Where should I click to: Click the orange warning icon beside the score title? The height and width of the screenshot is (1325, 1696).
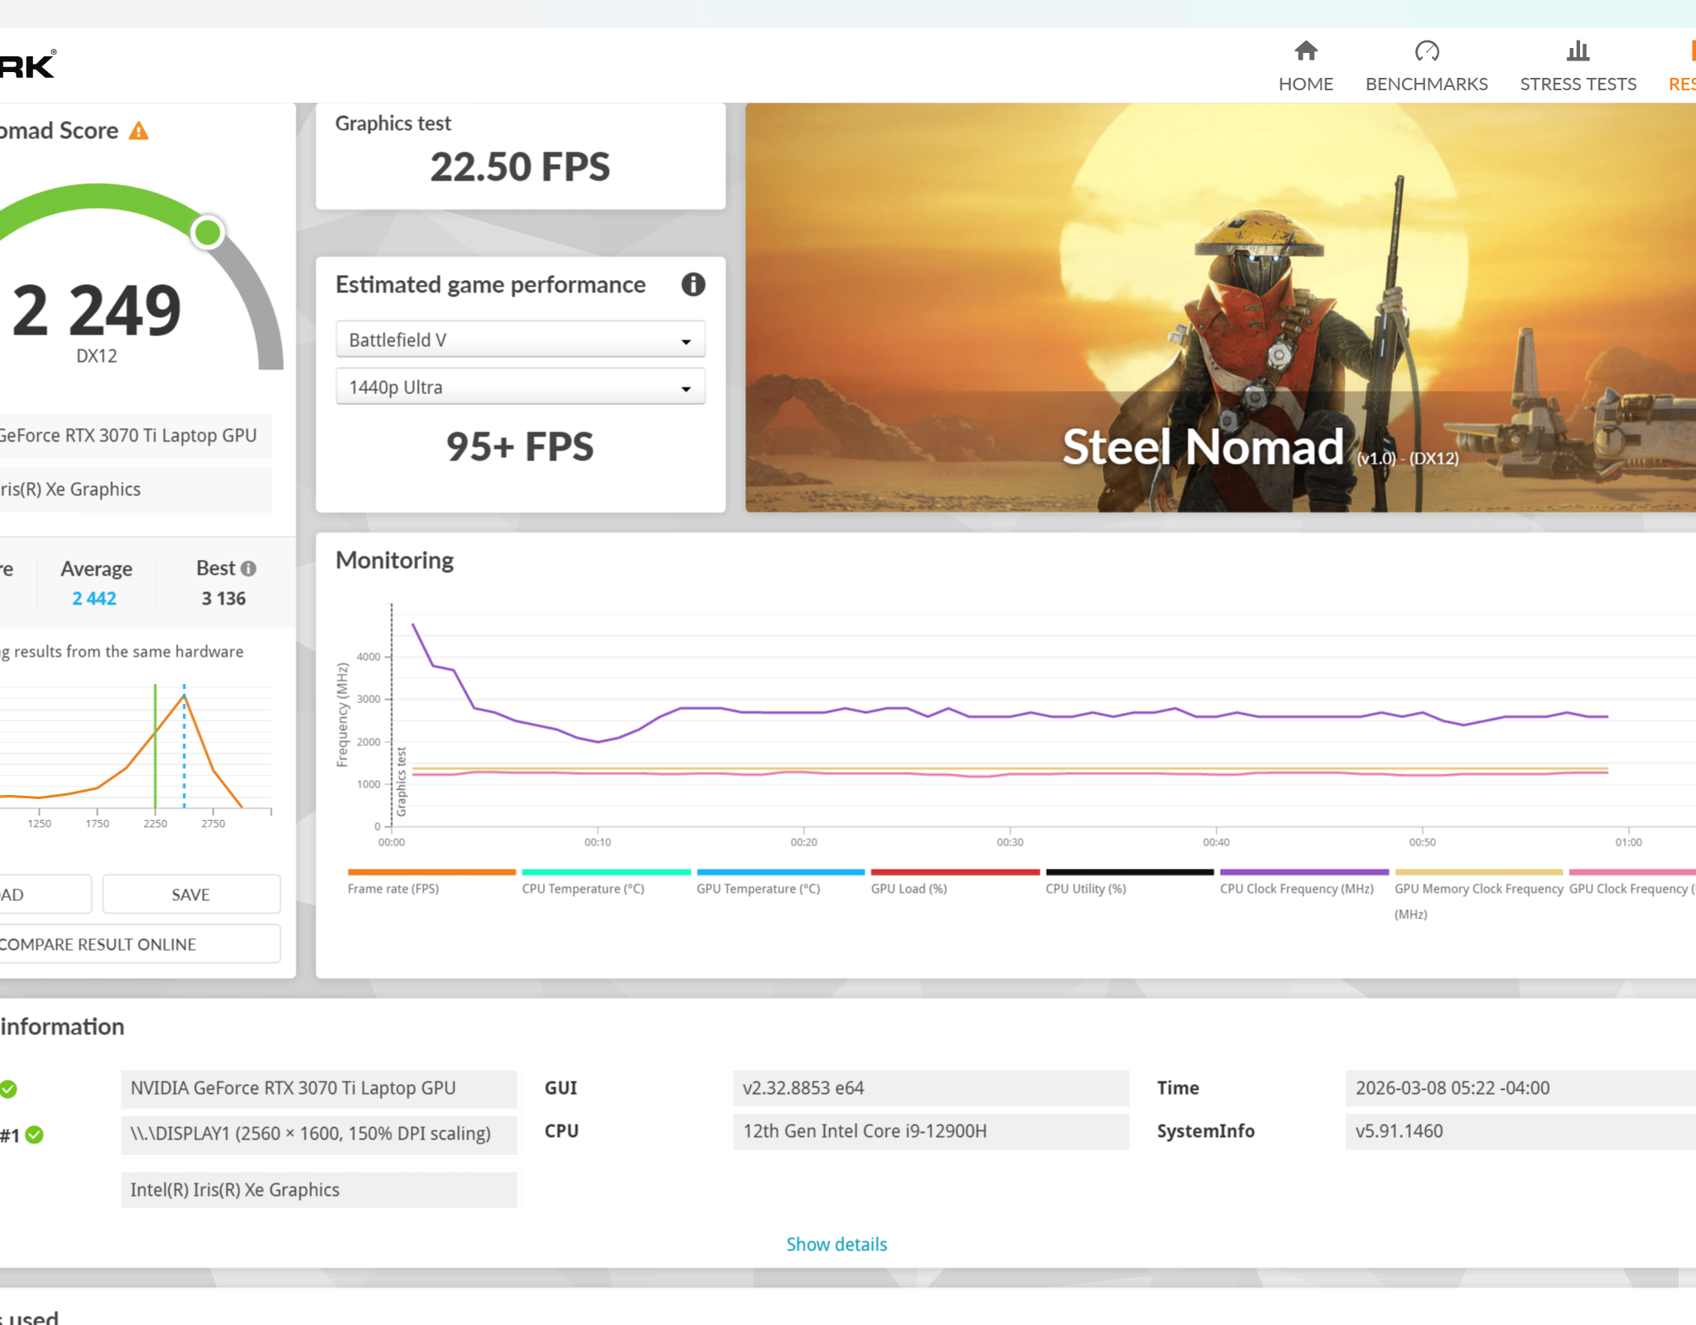click(138, 131)
